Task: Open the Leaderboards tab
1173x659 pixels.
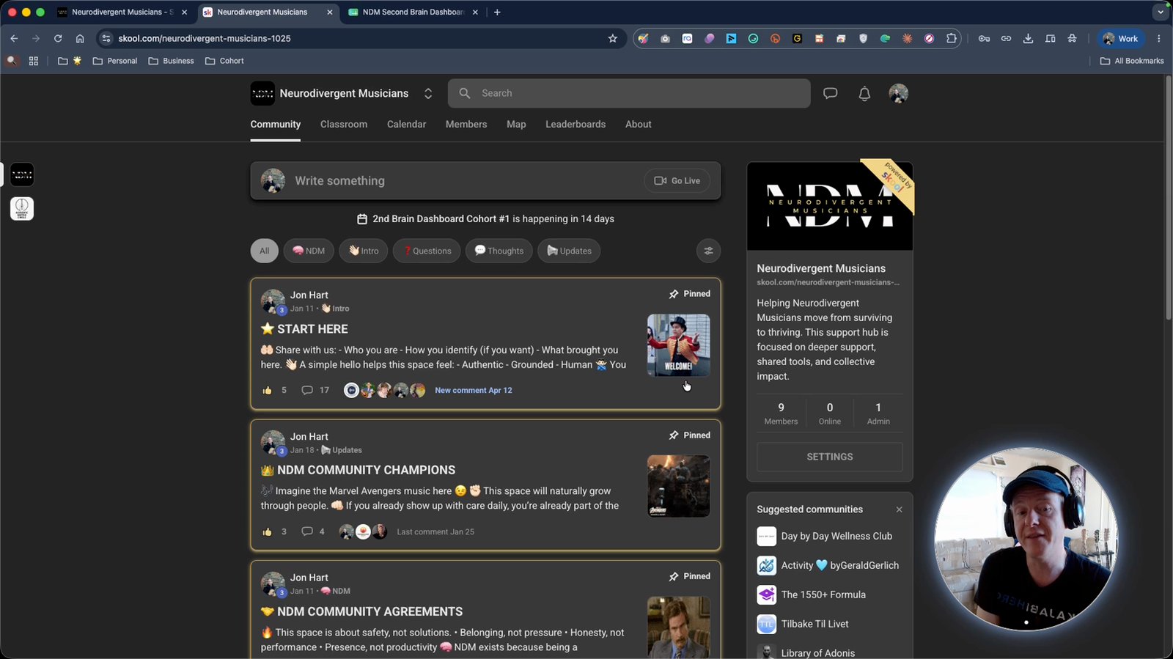Action: [x=576, y=125]
